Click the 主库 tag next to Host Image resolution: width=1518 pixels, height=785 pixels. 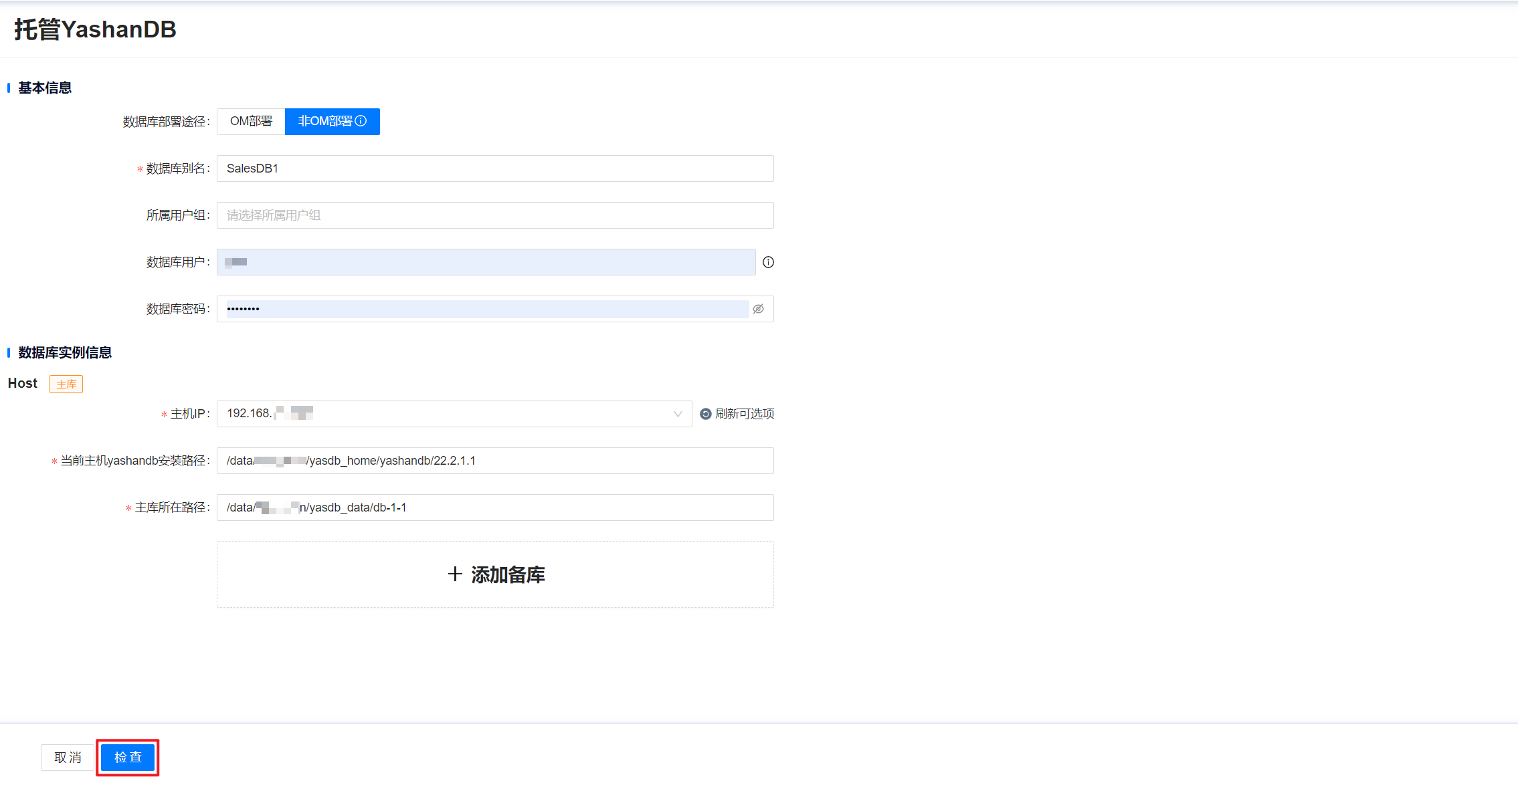tap(66, 384)
